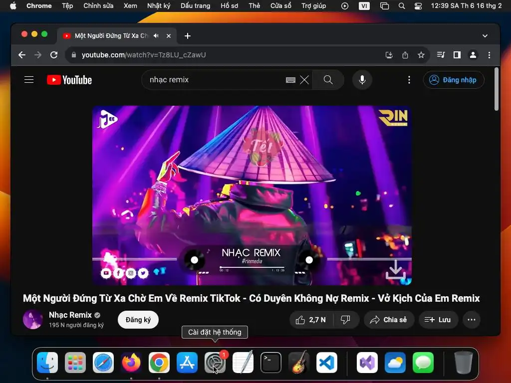
Task: Open the Trash in the Dock
Action: point(464,363)
